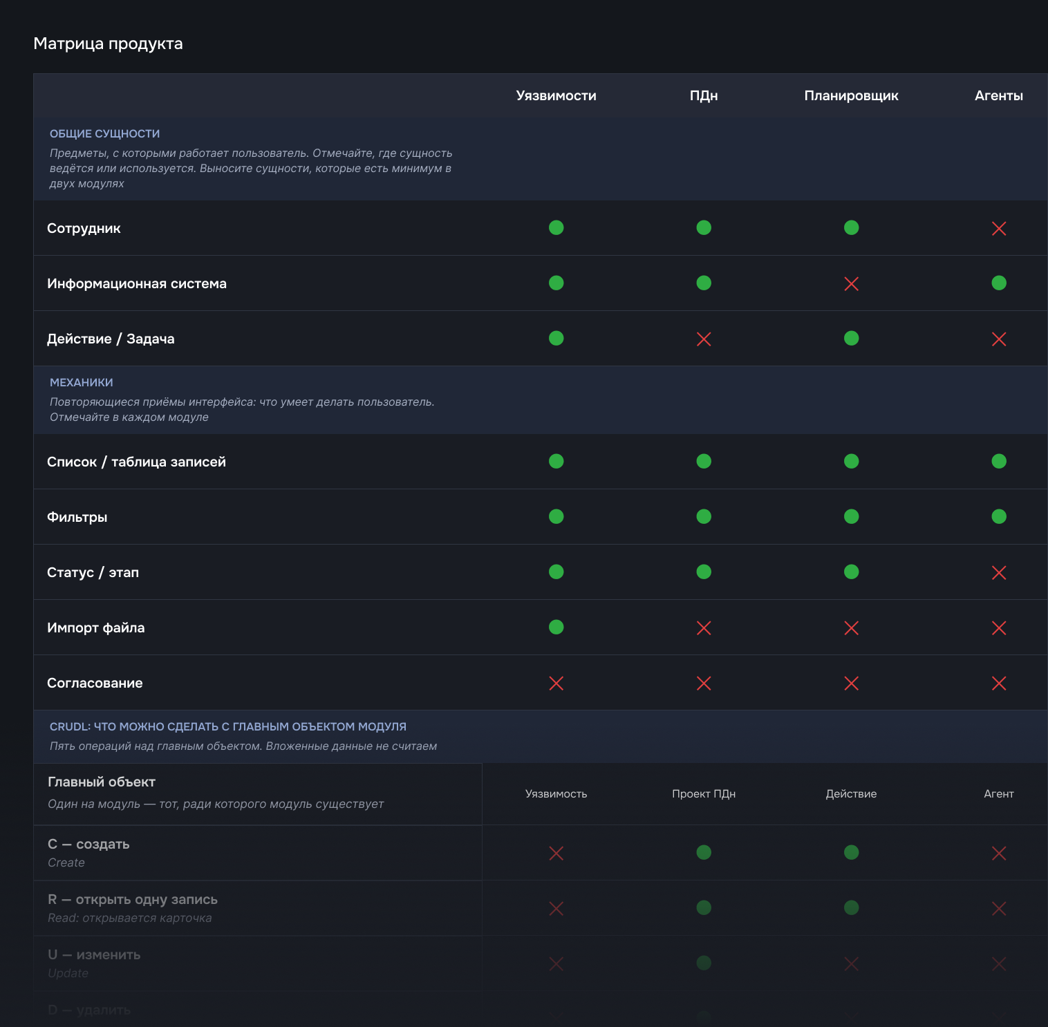Click U — изменить dot under Проект ПДн
Screen dimensions: 1048x1027
point(704,963)
